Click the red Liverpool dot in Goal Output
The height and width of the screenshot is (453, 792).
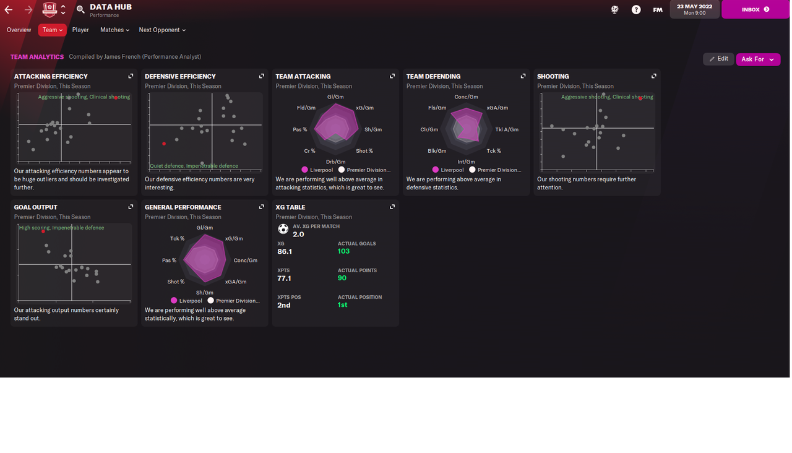point(43,231)
